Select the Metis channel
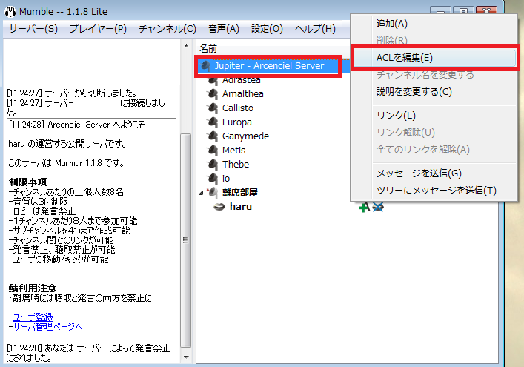524x367 pixels. coord(234,150)
